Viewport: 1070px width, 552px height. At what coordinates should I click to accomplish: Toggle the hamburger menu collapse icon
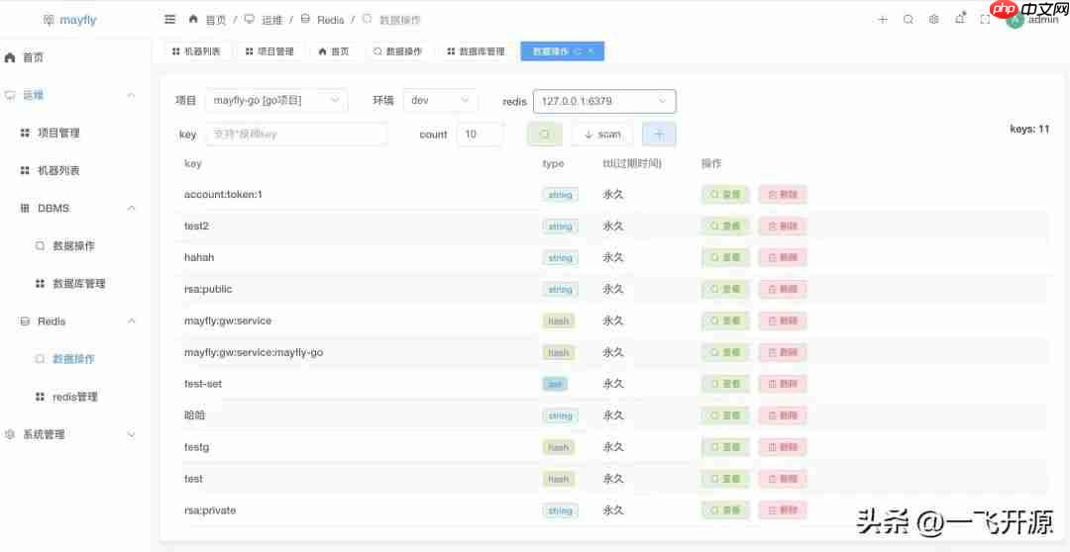click(x=170, y=19)
